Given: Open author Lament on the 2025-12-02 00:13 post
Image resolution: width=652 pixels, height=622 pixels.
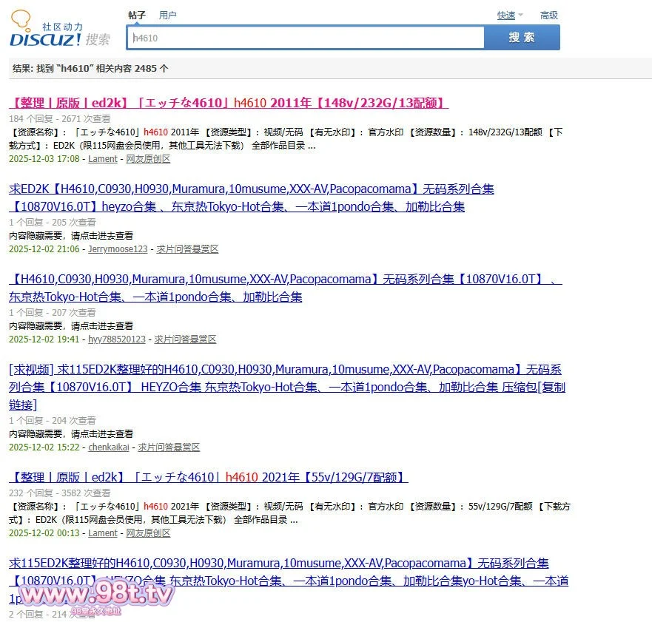Looking at the screenshot, I should tap(103, 533).
